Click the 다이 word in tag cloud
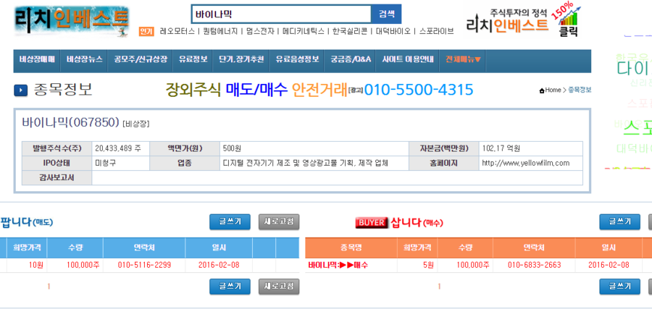The image size is (652, 309). tap(634, 68)
